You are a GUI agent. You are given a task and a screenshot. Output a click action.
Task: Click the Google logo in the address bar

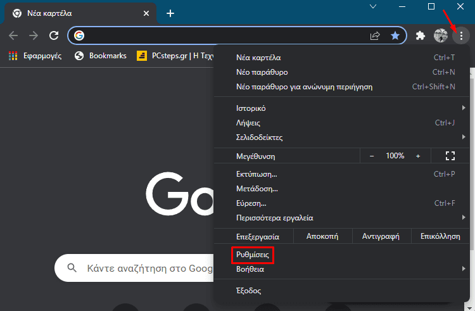pyautogui.click(x=79, y=35)
